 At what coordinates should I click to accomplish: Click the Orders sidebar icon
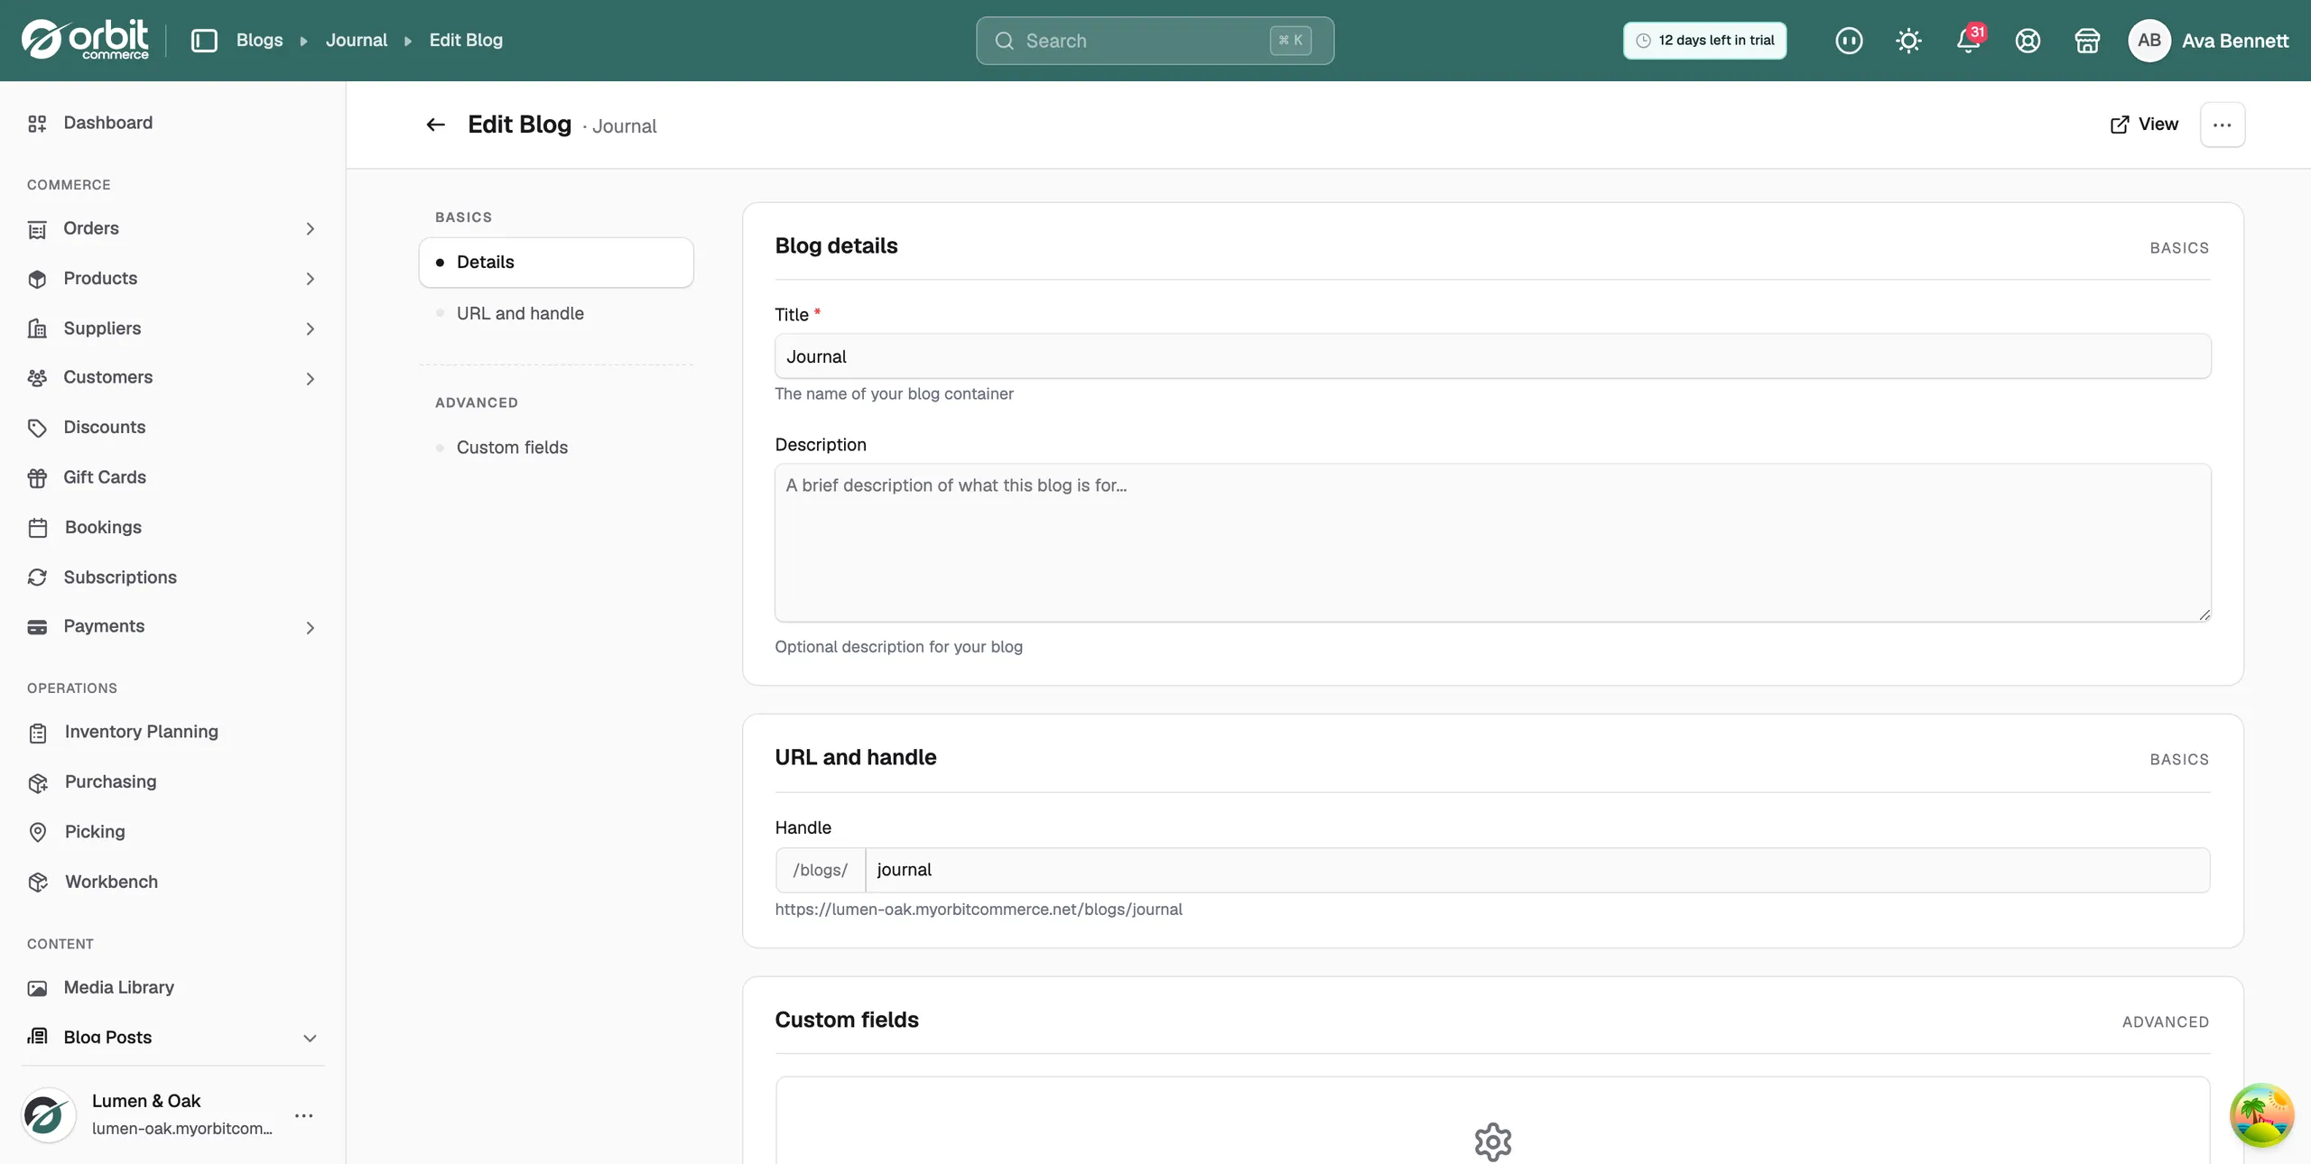click(37, 229)
